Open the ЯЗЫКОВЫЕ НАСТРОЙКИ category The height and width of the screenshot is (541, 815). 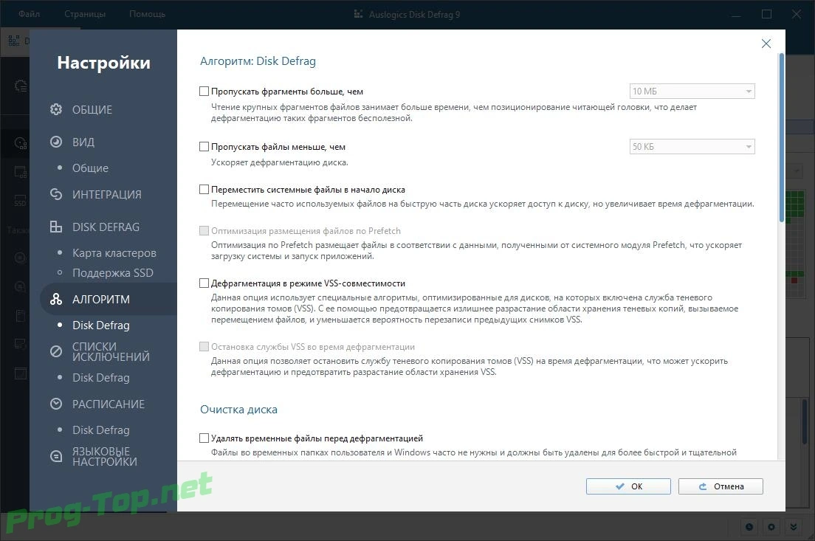[105, 456]
